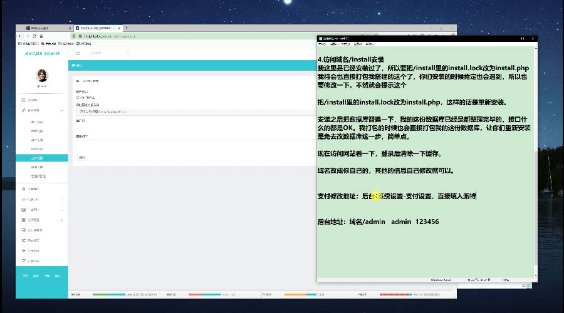Click the submit button below the form
Image resolution: width=564 pixels, height=313 pixels.
[x=81, y=158]
